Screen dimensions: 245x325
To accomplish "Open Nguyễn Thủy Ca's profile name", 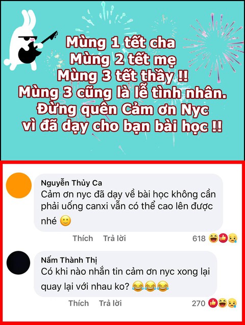I will [71, 183].
